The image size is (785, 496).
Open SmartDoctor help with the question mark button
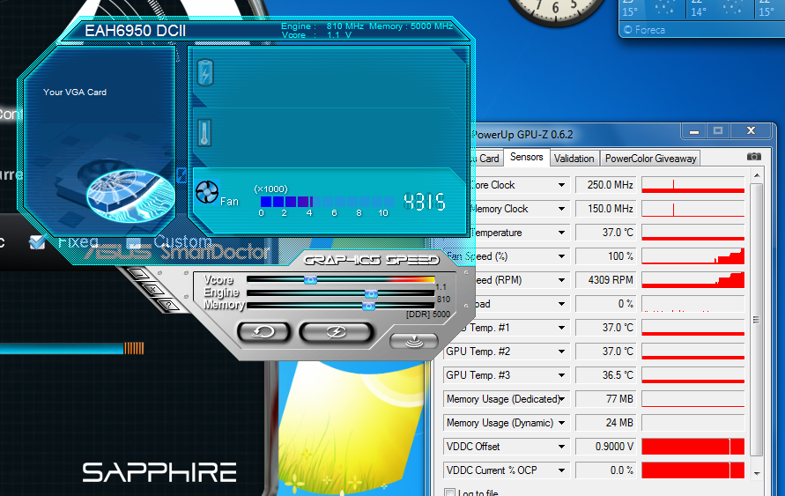(168, 304)
